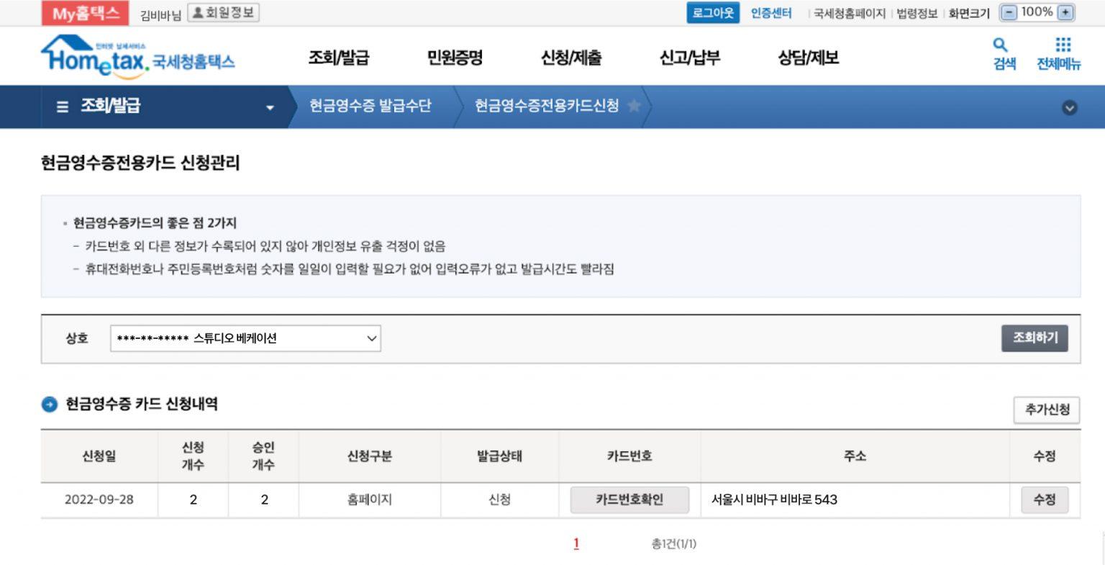Open the 민원증명 menu
This screenshot has width=1105, height=565.
[454, 58]
